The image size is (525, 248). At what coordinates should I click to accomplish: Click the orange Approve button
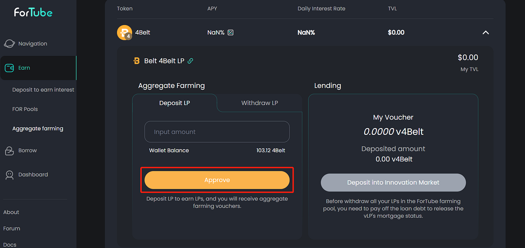(x=217, y=180)
